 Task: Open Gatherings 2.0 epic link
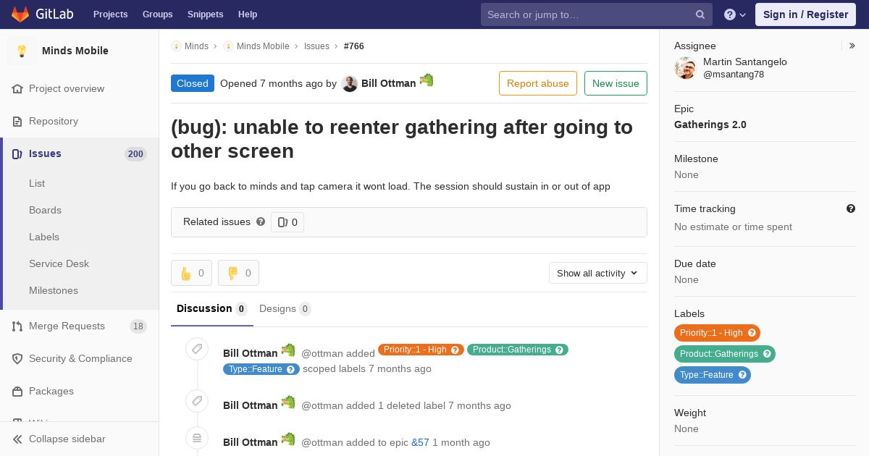[x=710, y=124]
